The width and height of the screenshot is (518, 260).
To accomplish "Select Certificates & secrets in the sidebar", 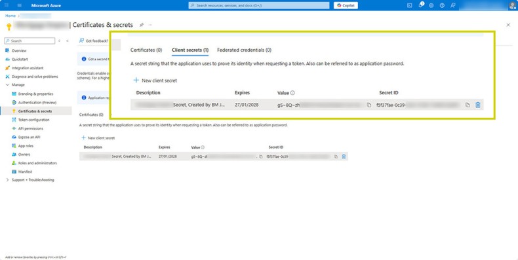I will (35, 111).
